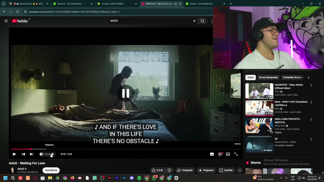
Task: Go back with the browser back arrow
Action: point(4,12)
